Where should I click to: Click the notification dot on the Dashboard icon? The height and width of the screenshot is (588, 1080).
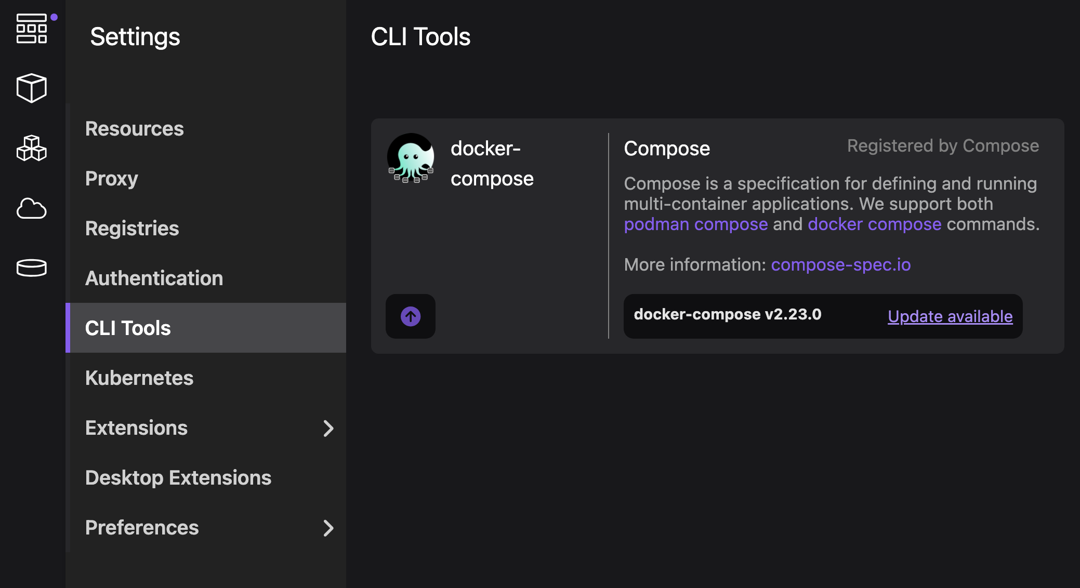coord(54,16)
